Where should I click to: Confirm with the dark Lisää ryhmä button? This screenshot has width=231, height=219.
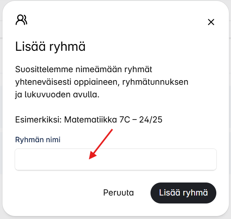click(x=183, y=193)
